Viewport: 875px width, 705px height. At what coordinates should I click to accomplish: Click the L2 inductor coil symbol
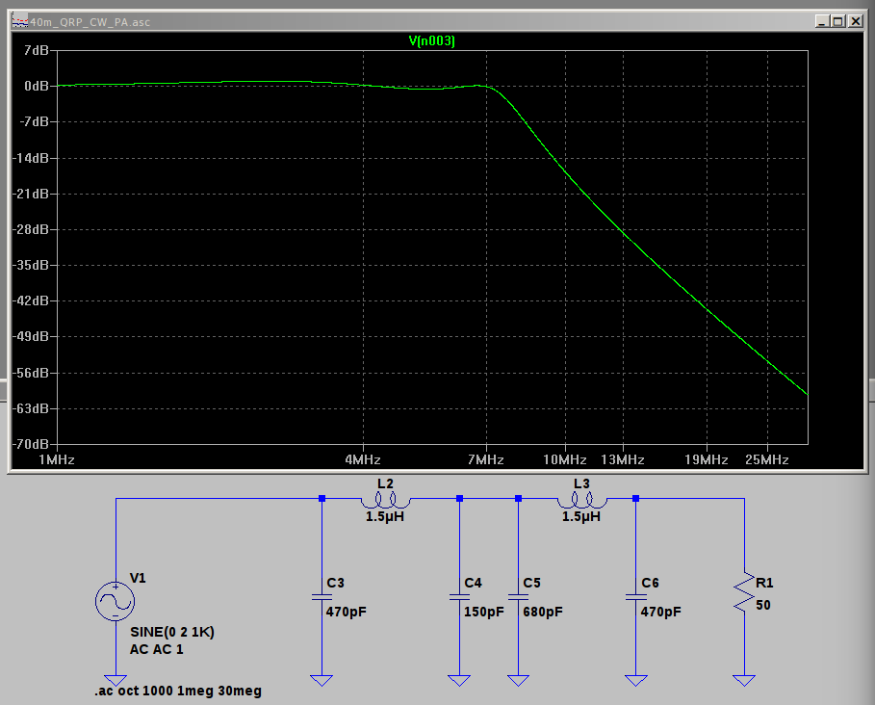point(385,500)
